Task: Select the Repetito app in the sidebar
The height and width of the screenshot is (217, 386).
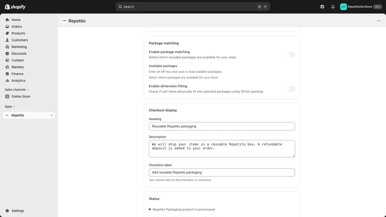Action: click(x=29, y=115)
